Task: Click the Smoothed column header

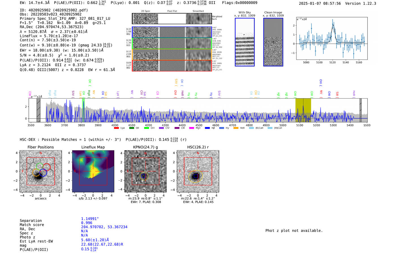Action: [x=198, y=11]
